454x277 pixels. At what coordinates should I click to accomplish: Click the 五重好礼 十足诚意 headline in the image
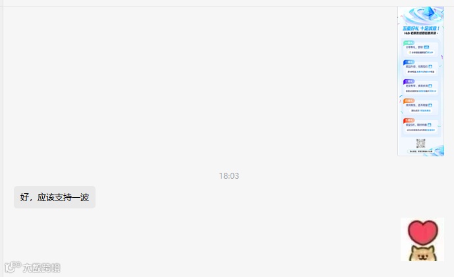click(x=421, y=28)
